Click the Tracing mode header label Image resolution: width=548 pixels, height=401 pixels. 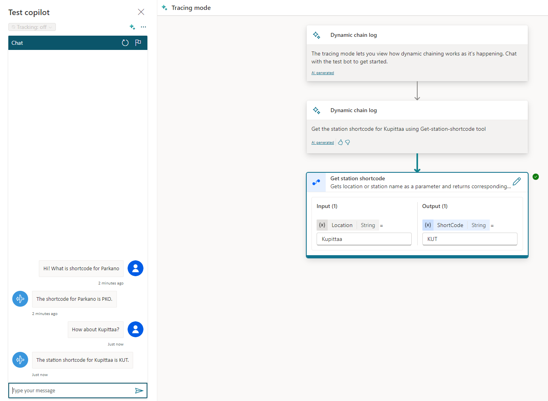tap(191, 8)
